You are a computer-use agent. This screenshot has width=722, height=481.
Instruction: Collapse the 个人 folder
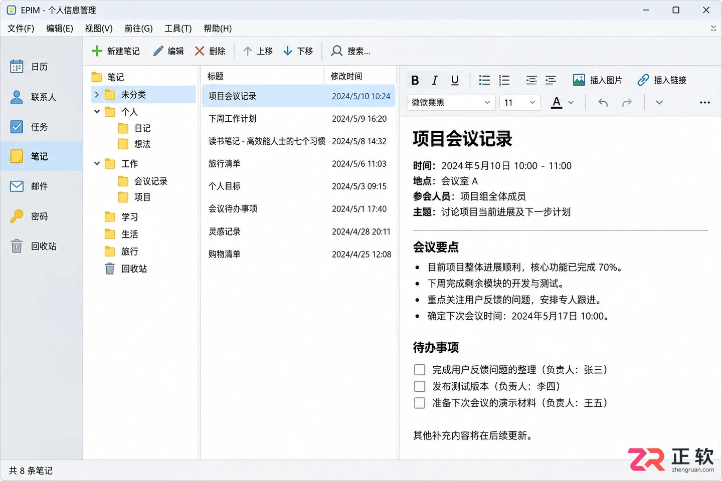coord(97,112)
